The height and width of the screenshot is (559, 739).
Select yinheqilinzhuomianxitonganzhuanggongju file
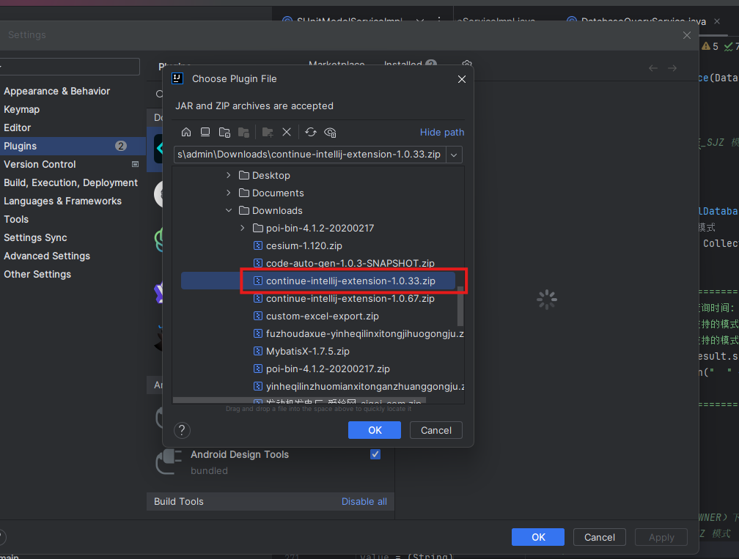pyautogui.click(x=359, y=386)
